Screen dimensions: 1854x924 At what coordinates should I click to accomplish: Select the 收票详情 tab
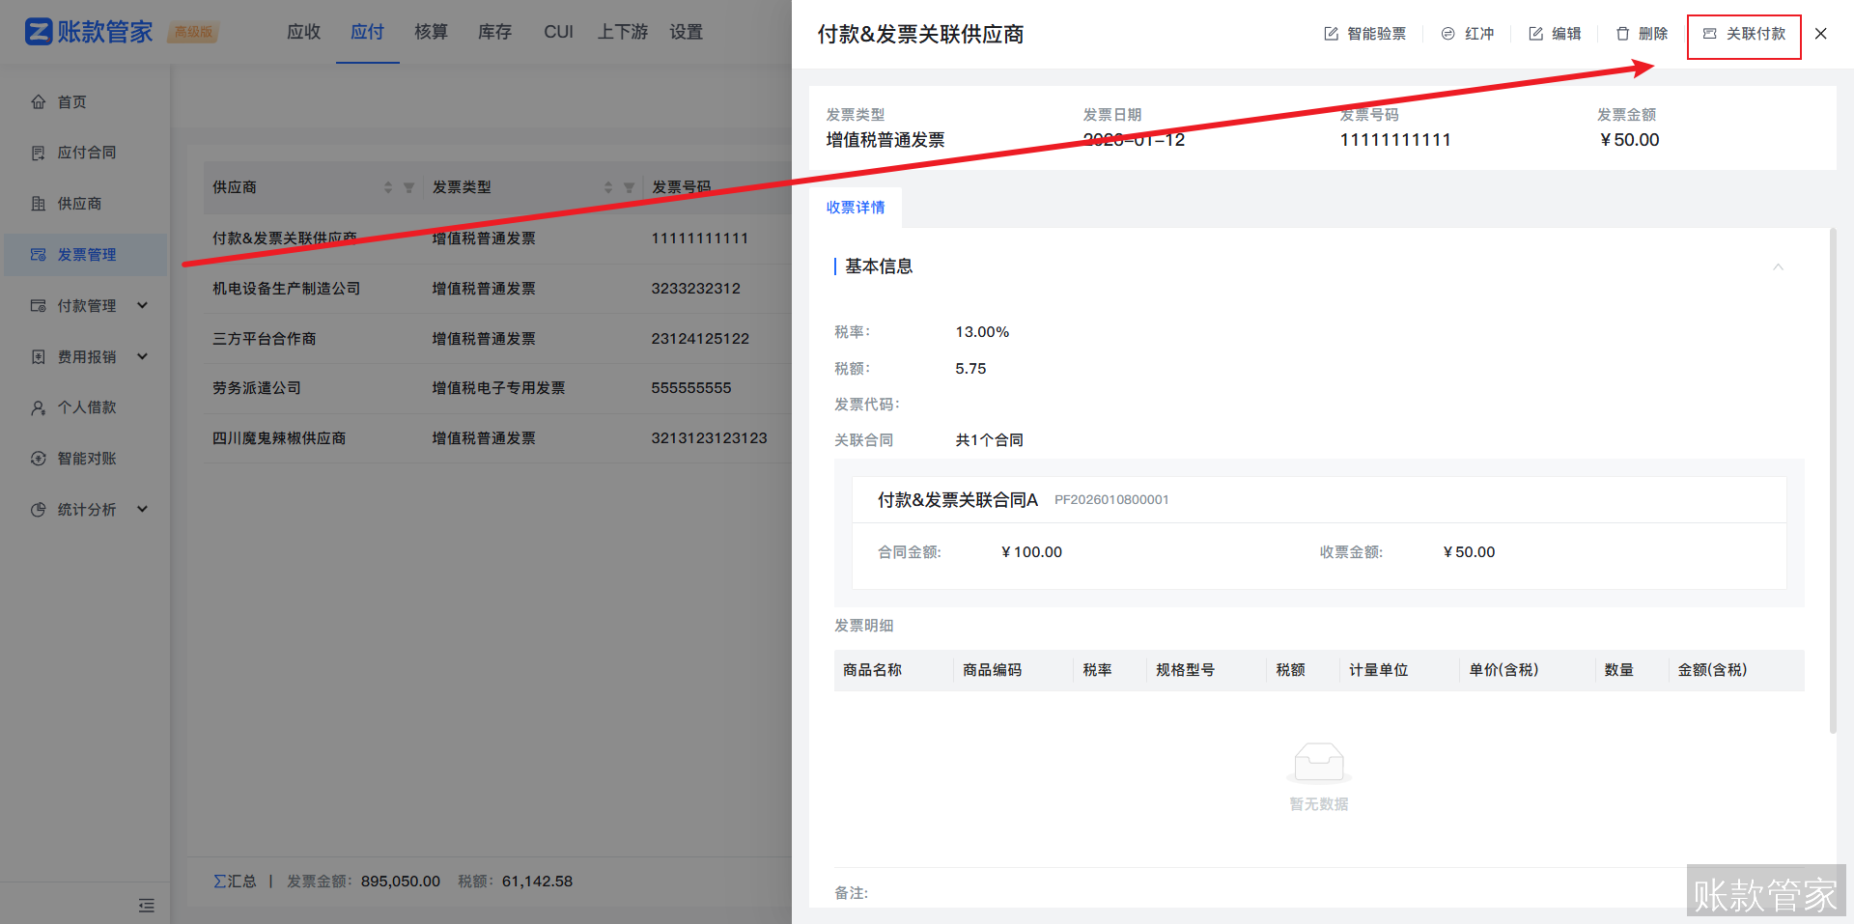click(x=856, y=207)
